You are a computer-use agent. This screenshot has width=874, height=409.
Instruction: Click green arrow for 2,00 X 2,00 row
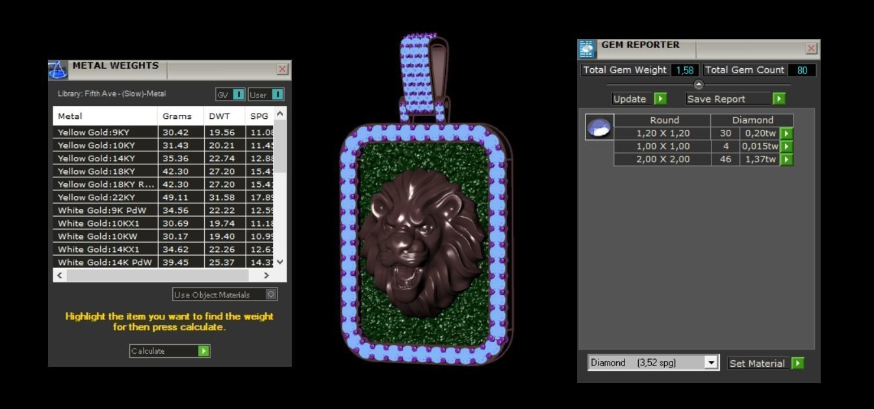click(x=786, y=159)
